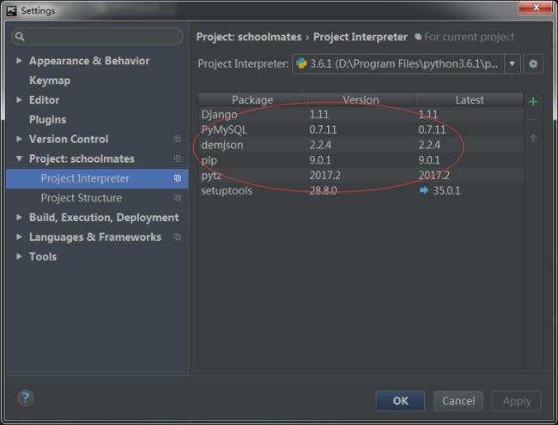Expand the Appearance & Behavior section
This screenshot has width=558, height=425.
coord(19,61)
